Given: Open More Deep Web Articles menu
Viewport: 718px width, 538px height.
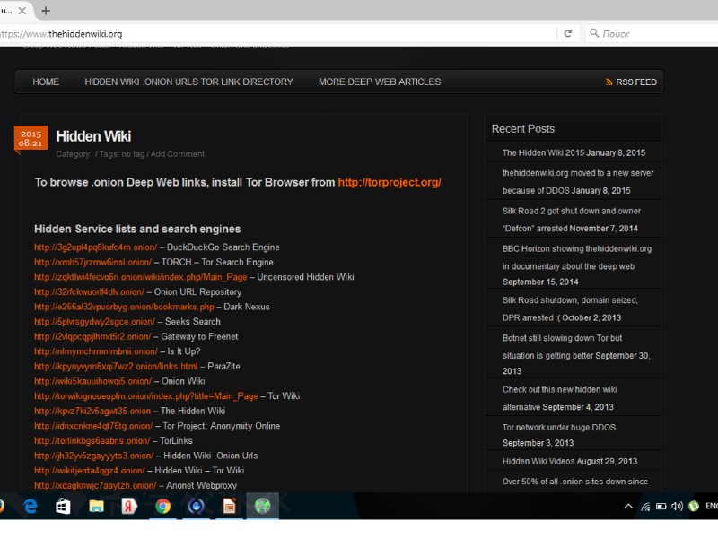Looking at the screenshot, I should pos(380,82).
